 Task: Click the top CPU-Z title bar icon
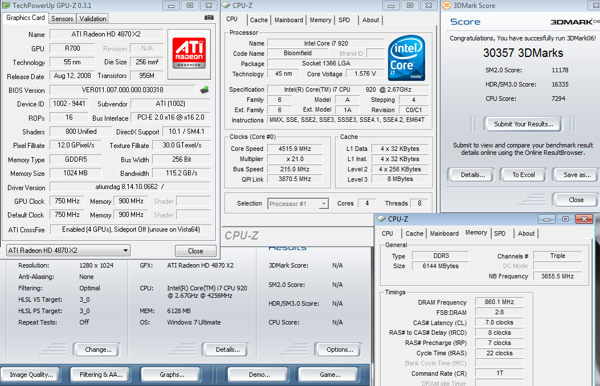point(227,5)
